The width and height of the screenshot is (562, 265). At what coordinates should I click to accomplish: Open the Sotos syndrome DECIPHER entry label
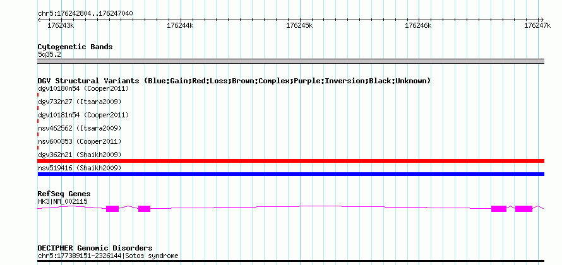pos(108,256)
